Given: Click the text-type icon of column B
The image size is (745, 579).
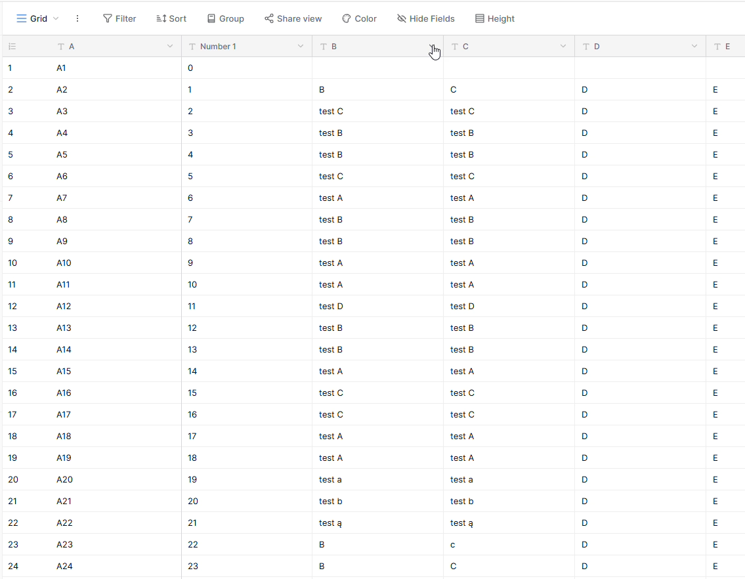Looking at the screenshot, I should click(323, 47).
